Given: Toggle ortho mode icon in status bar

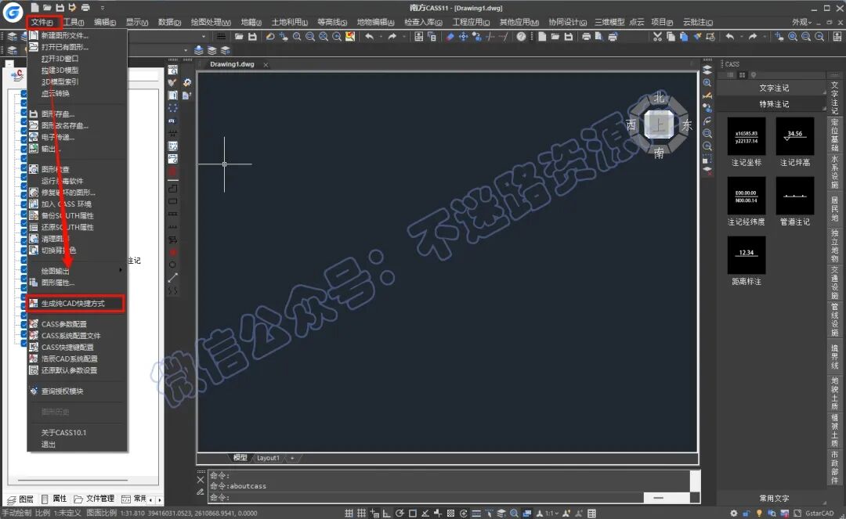Looking at the screenshot, I should coord(387,513).
